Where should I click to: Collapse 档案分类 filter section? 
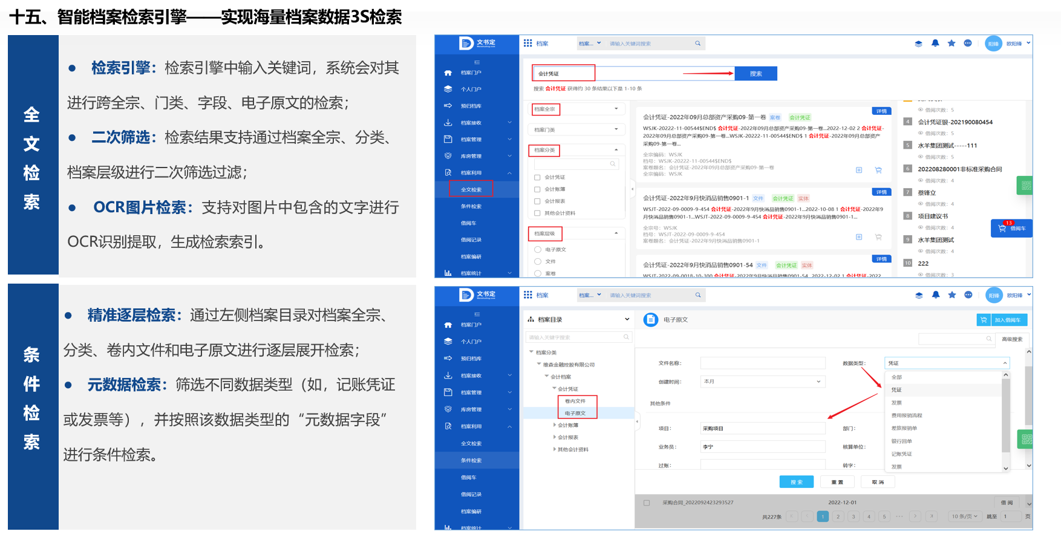[616, 149]
